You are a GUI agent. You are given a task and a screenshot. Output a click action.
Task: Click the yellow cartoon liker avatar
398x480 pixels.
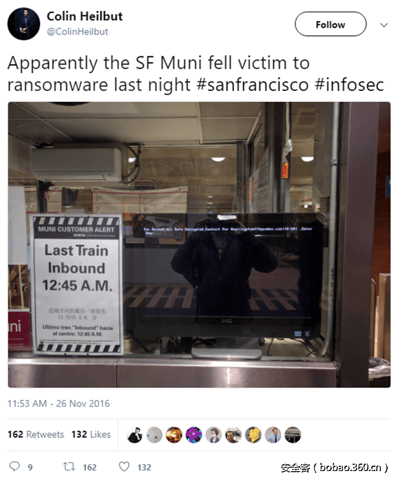[x=253, y=435]
